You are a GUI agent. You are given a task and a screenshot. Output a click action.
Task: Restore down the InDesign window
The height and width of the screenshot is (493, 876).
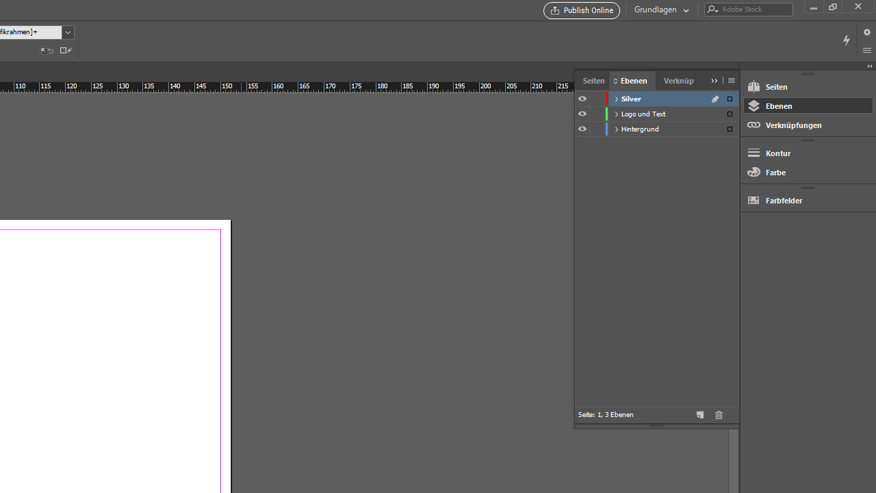[x=833, y=8]
